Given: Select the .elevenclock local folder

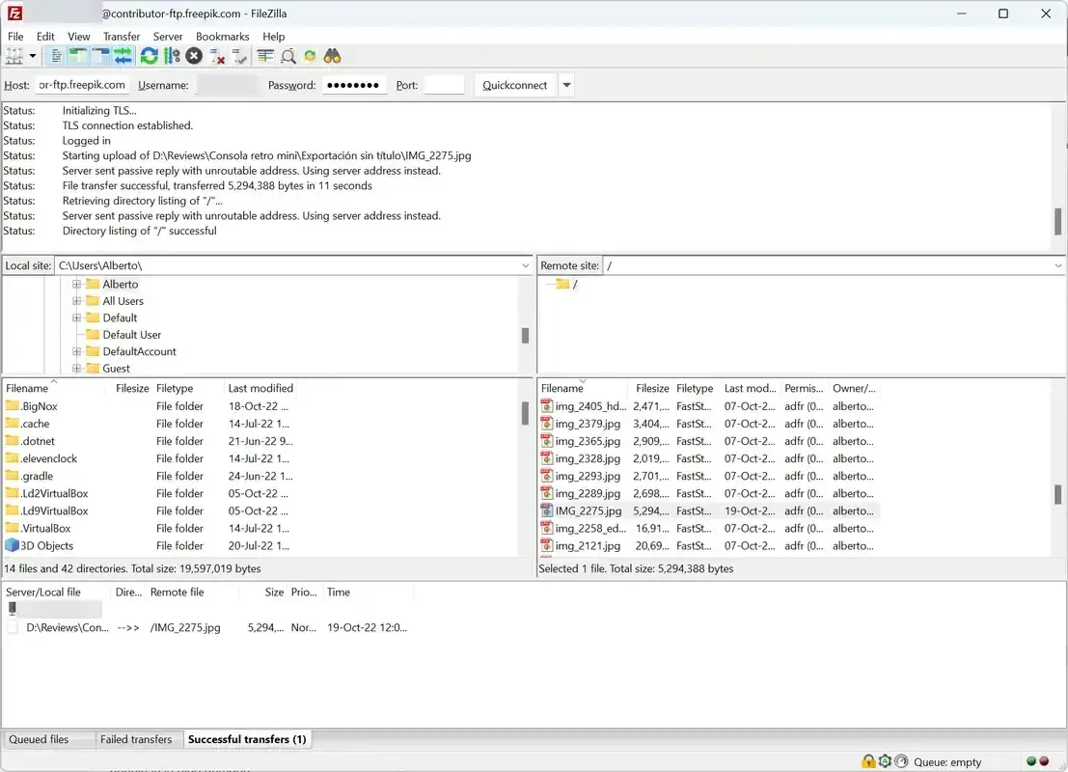Looking at the screenshot, I should point(48,458).
